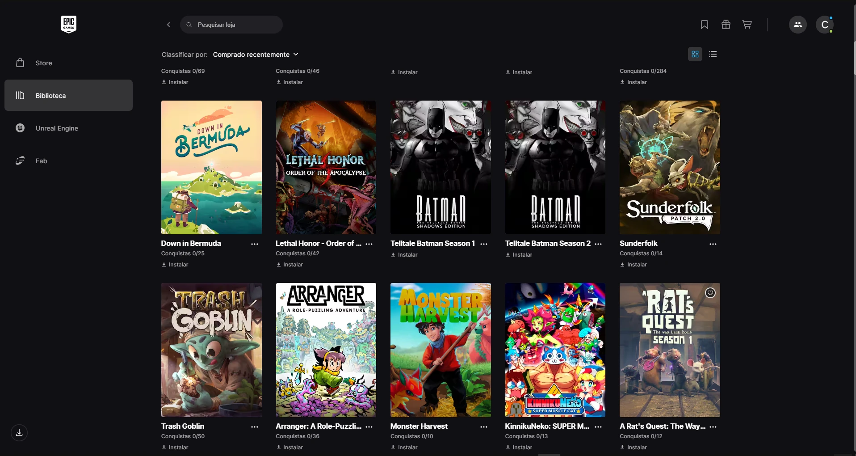Screen dimensions: 856x456
Task: Open Trash Goblin cover art
Action: click(x=211, y=350)
